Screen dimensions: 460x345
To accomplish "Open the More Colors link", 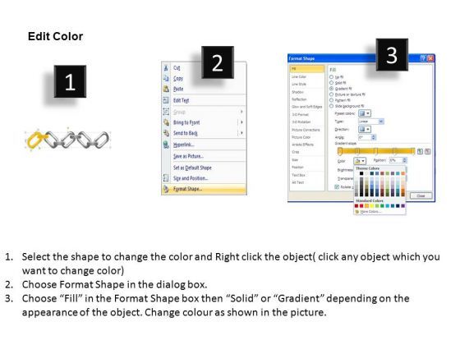I will [370, 212].
